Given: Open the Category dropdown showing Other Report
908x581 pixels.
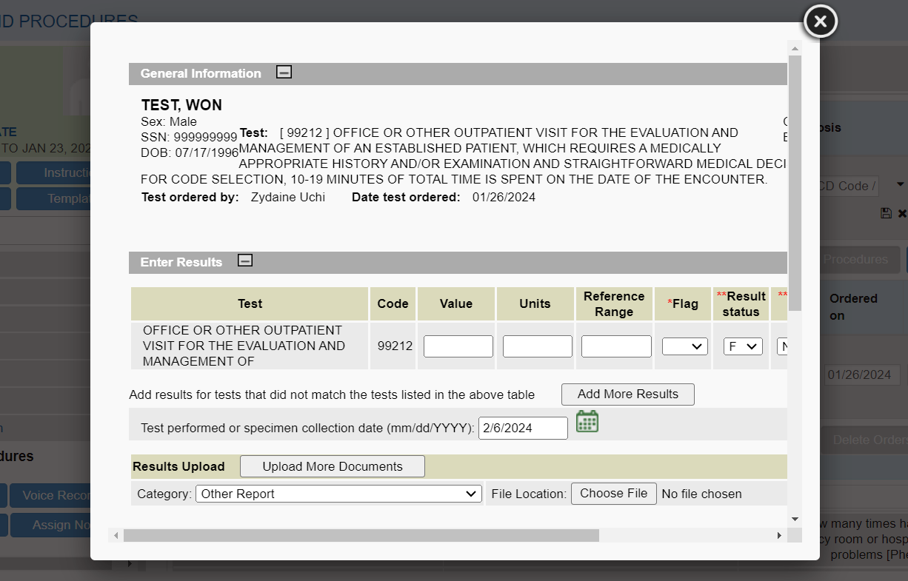Looking at the screenshot, I should [338, 494].
